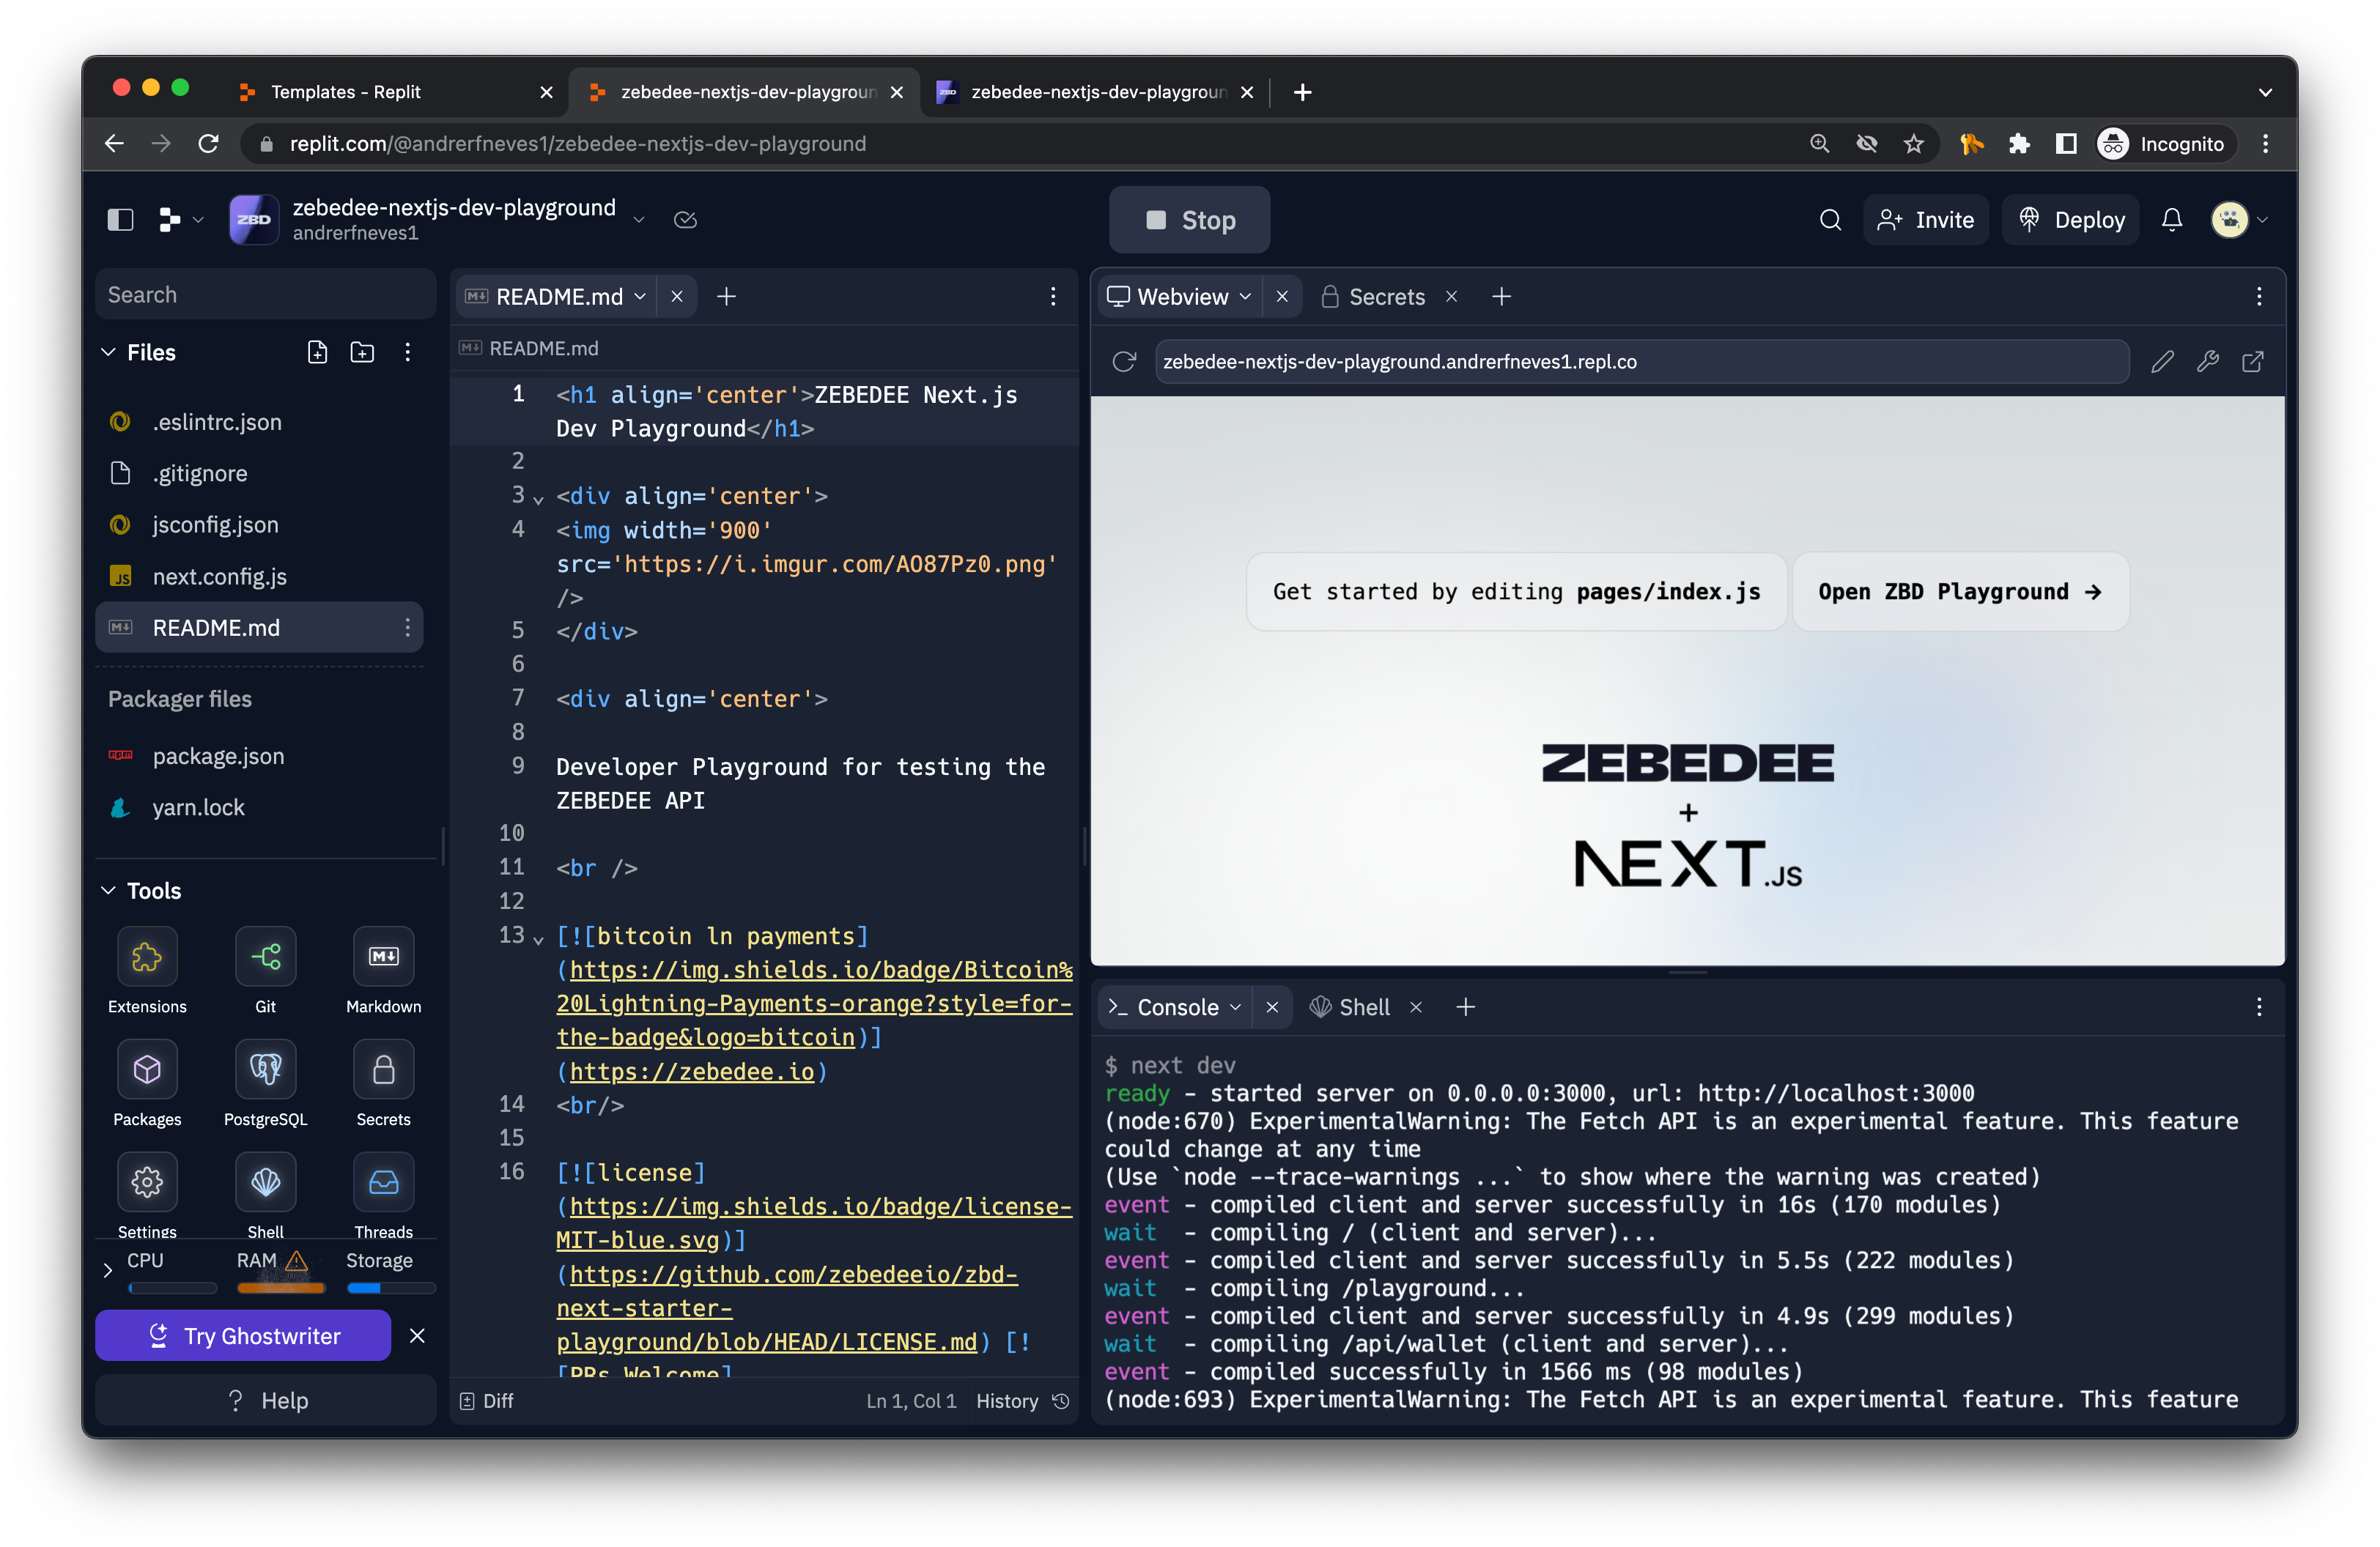Screen dimensions: 2380x1547
Task: Collapse the Tools section
Action: point(108,889)
